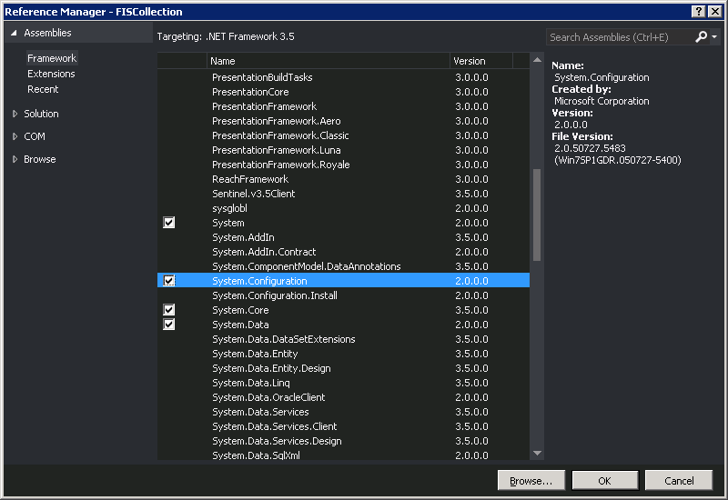The width and height of the screenshot is (728, 500).
Task: Expand the Solution section
Action: coord(15,114)
